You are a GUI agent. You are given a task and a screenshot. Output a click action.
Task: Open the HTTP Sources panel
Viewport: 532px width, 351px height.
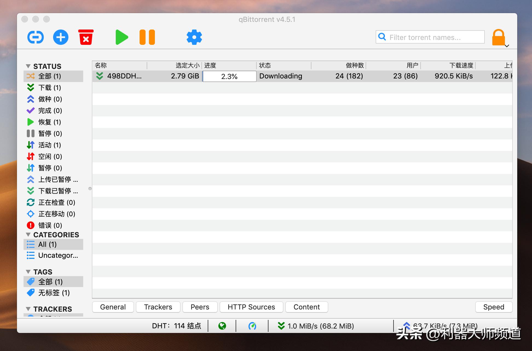(x=251, y=307)
